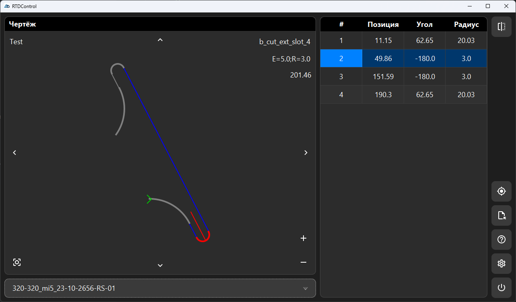Open settings with the gear icon
The width and height of the screenshot is (516, 302).
click(501, 264)
